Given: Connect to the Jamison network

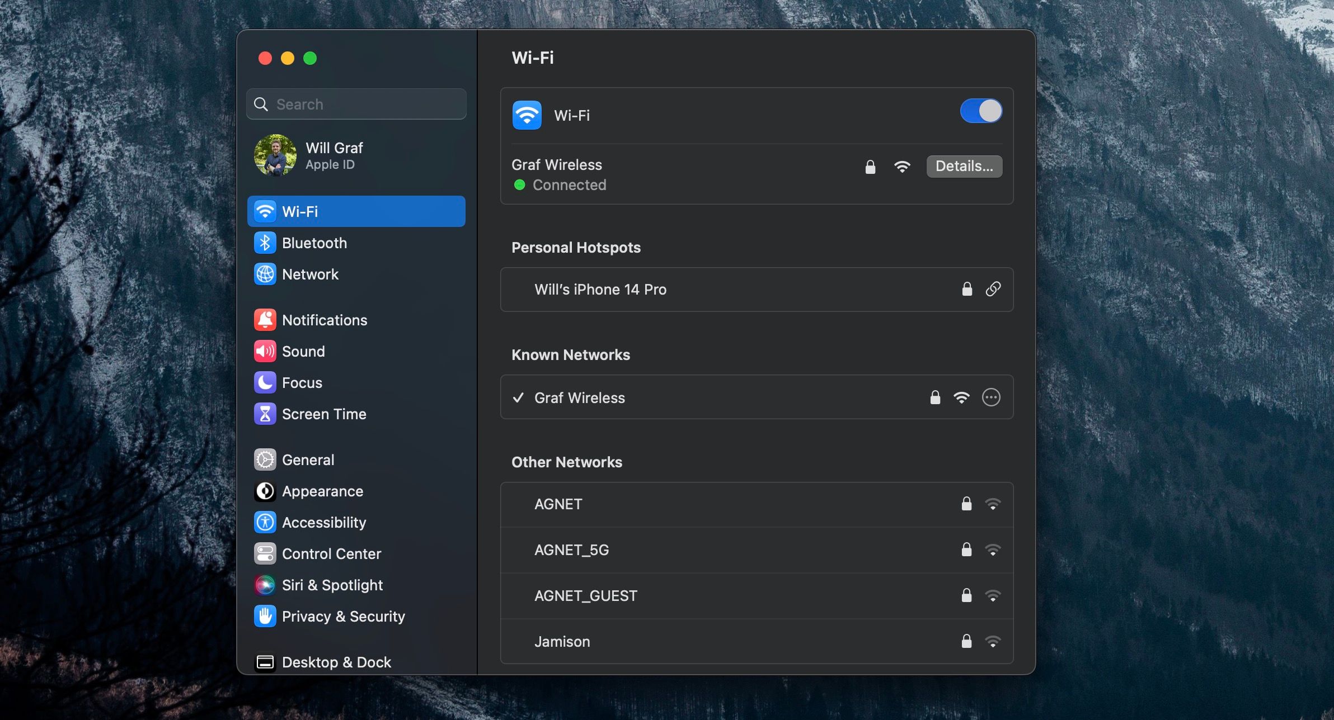Looking at the screenshot, I should pos(562,641).
